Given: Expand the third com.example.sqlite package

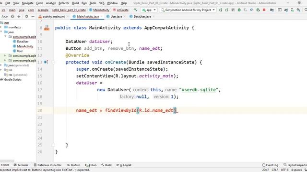Looking at the screenshot, I should [5, 61].
